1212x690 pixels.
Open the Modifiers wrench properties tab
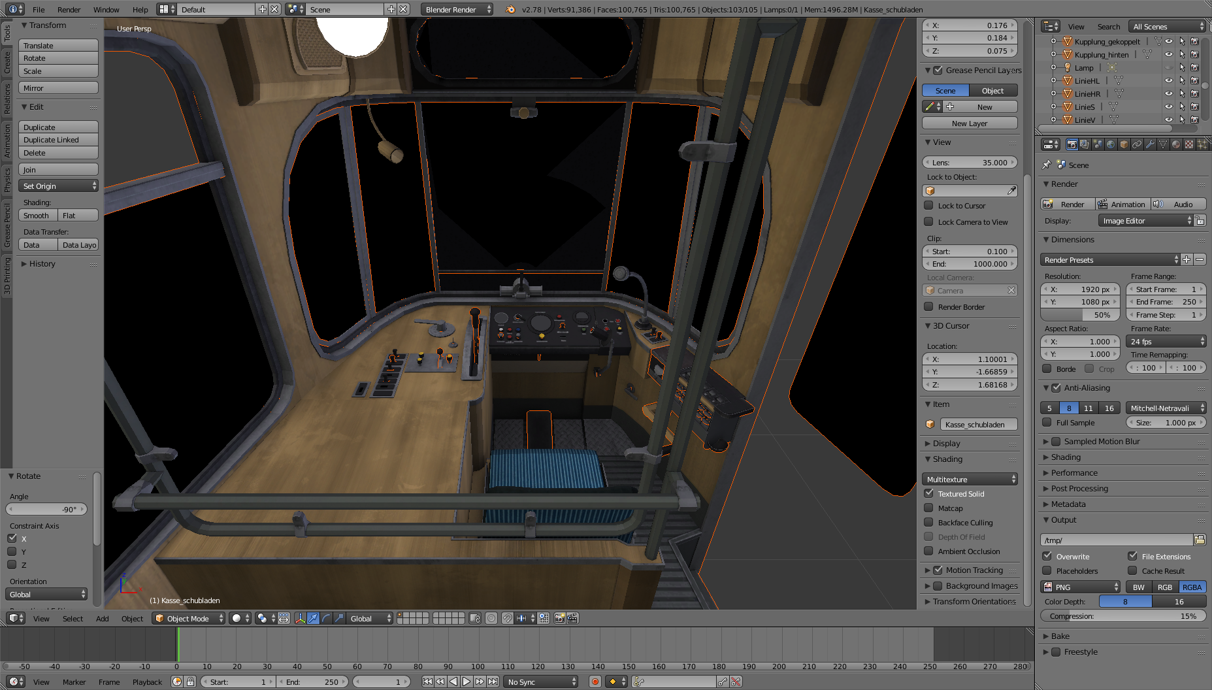click(1150, 144)
